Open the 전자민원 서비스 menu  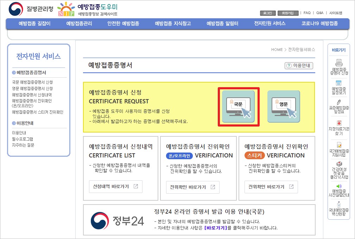pyautogui.click(x=270, y=23)
